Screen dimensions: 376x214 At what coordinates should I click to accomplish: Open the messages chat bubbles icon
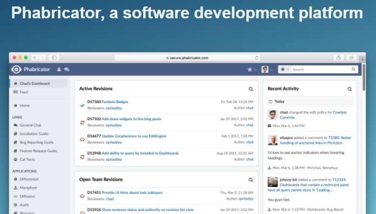(66, 70)
